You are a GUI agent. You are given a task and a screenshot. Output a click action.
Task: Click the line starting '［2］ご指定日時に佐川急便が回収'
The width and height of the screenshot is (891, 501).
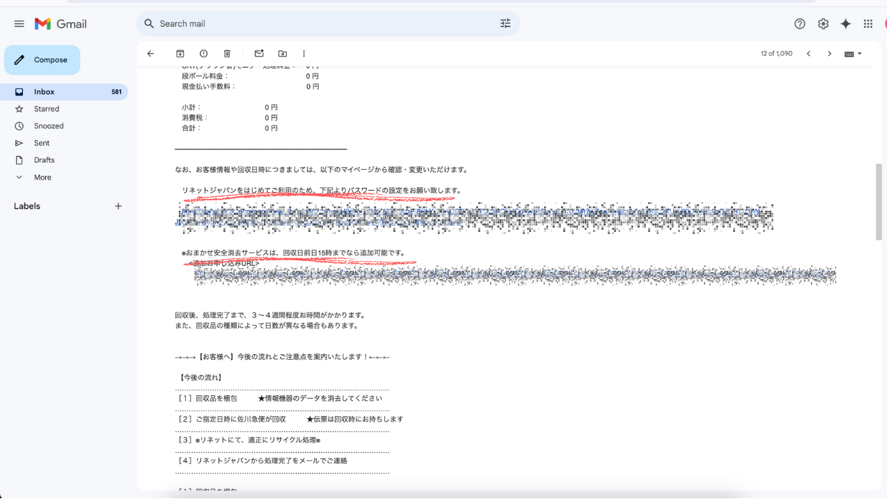[291, 420]
